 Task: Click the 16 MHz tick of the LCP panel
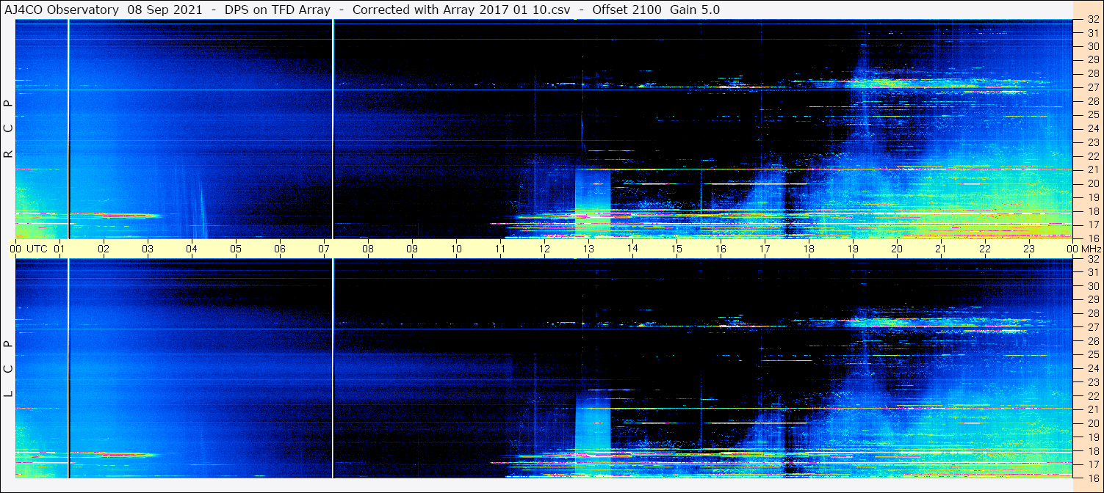[1092, 477]
